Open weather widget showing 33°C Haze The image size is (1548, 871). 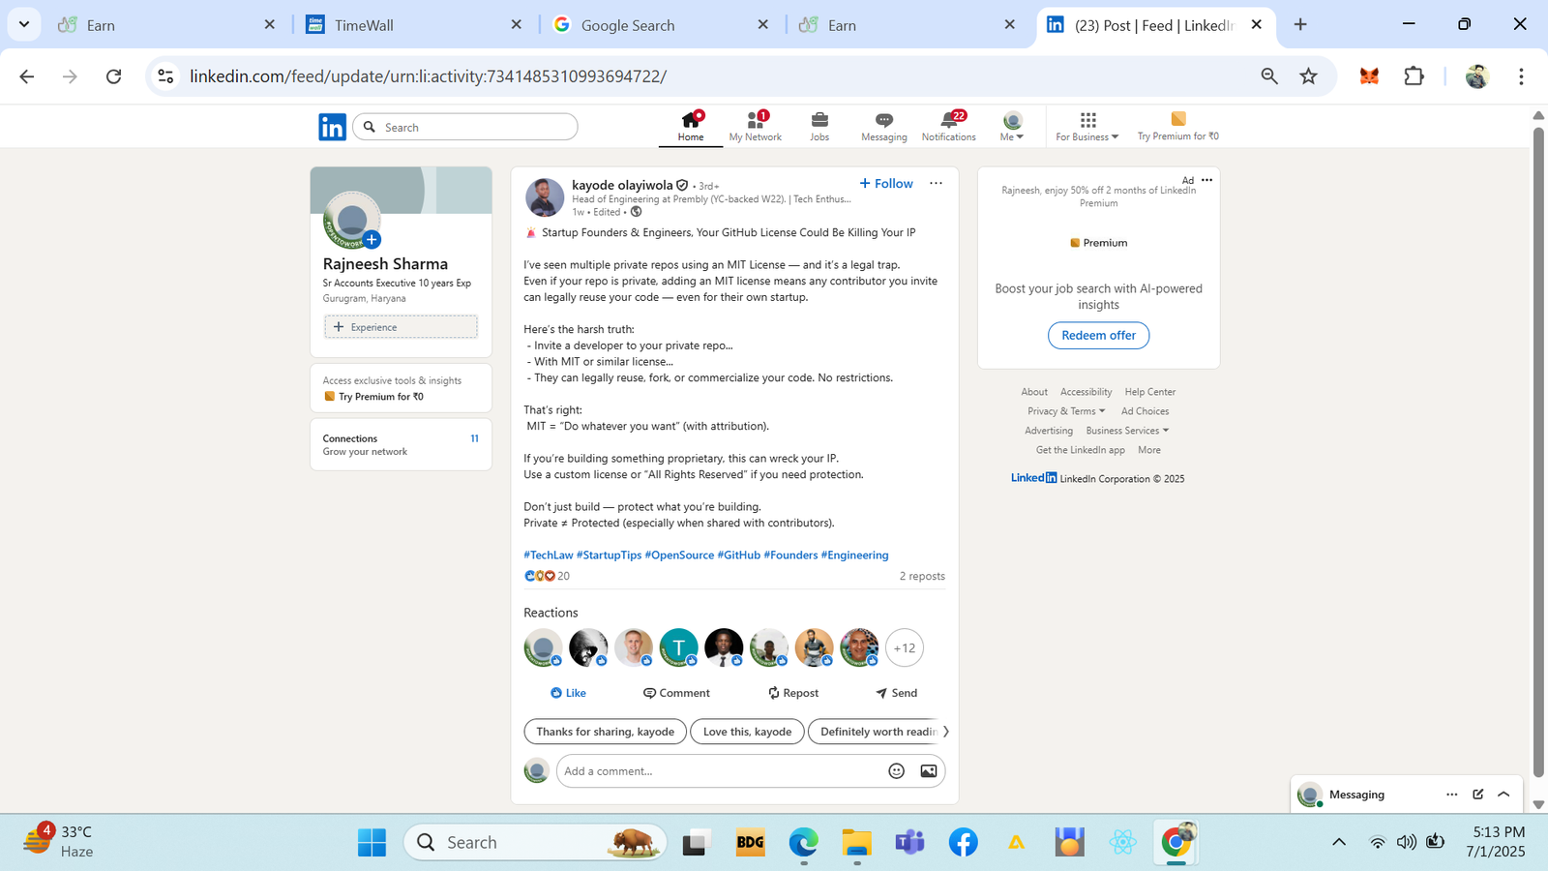(58, 841)
